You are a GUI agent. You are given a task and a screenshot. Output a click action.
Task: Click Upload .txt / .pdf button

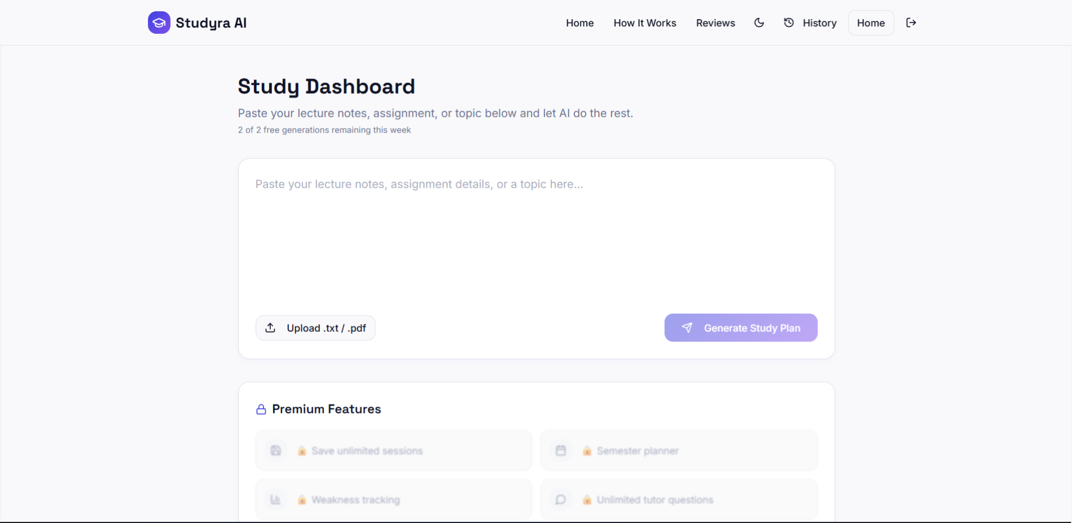click(315, 328)
